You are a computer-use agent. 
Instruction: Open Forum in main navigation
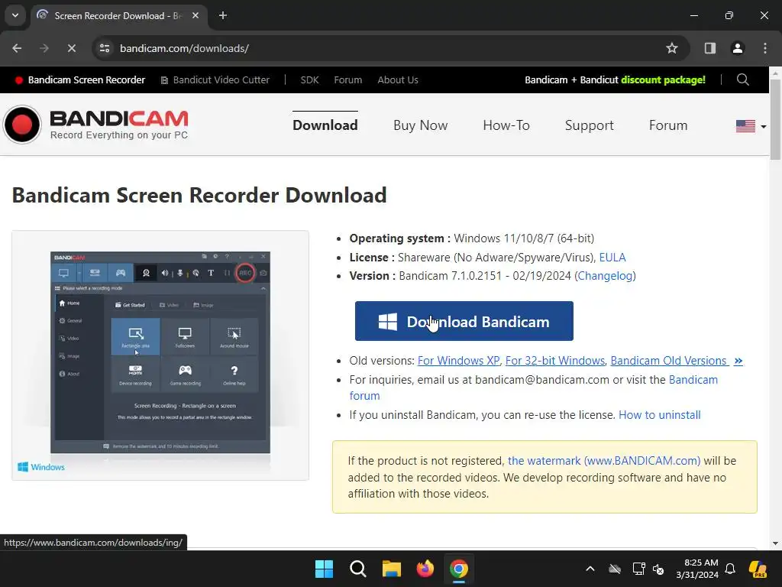pyautogui.click(x=667, y=125)
